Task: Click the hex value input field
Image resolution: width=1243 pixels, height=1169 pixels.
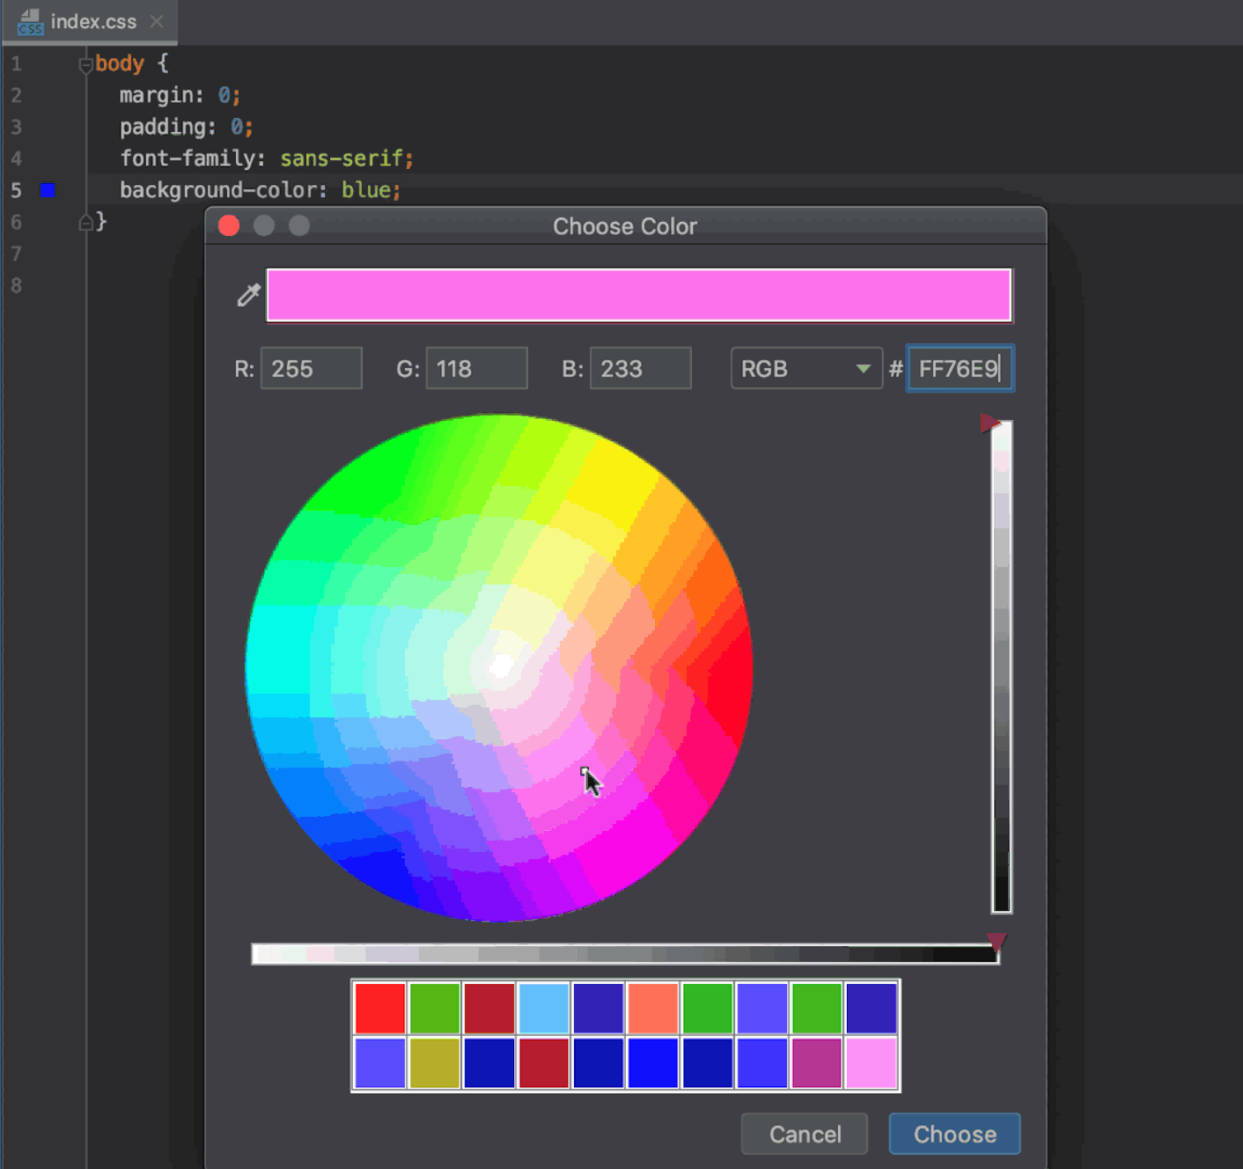Action: click(x=960, y=368)
